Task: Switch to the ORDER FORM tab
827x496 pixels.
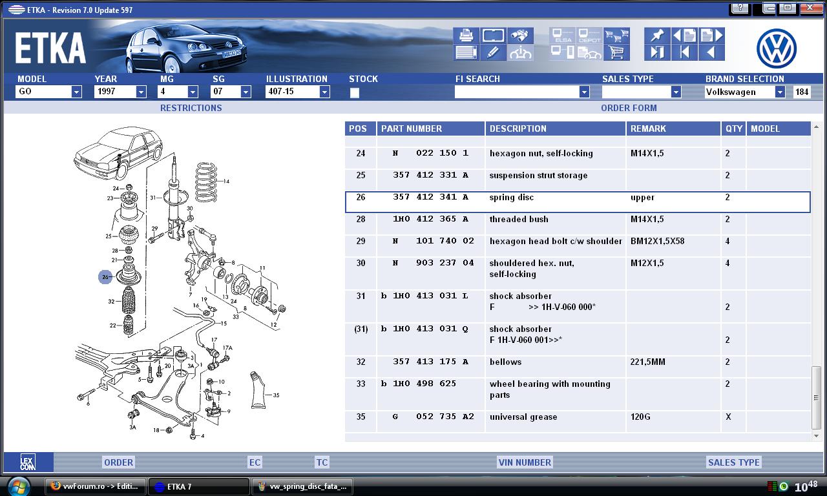Action: (629, 108)
